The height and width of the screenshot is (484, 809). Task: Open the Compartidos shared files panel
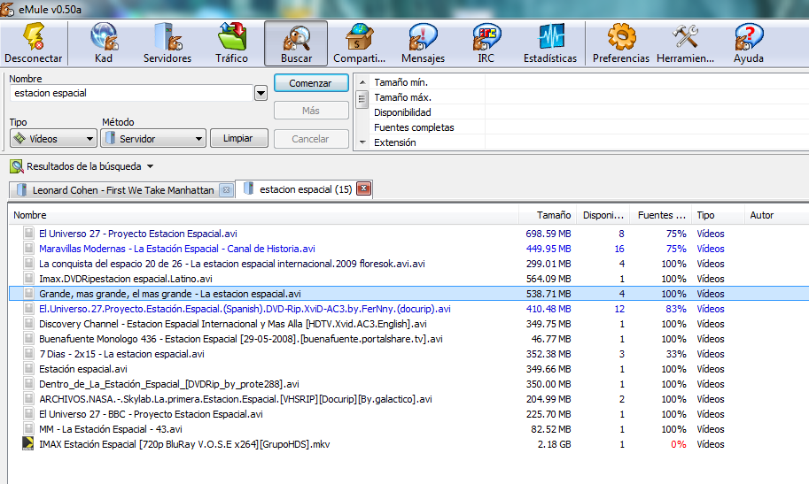pos(360,43)
